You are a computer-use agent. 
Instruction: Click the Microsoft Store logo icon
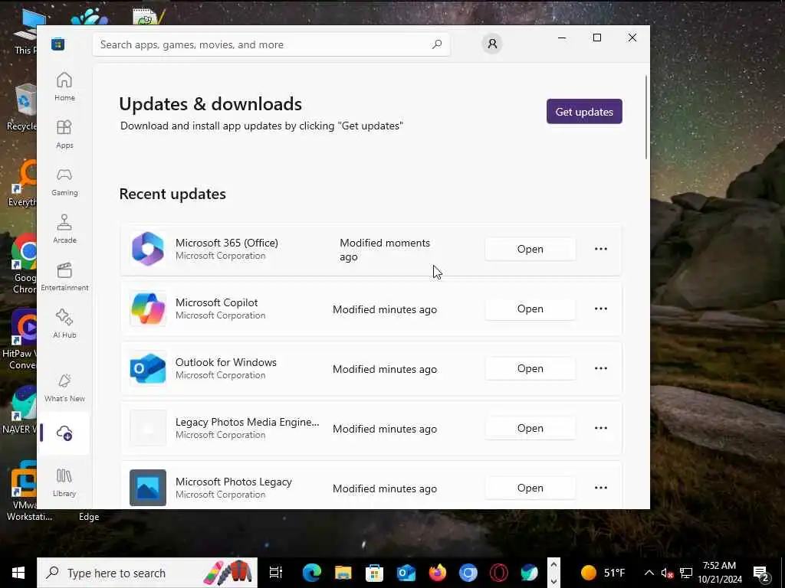point(57,44)
